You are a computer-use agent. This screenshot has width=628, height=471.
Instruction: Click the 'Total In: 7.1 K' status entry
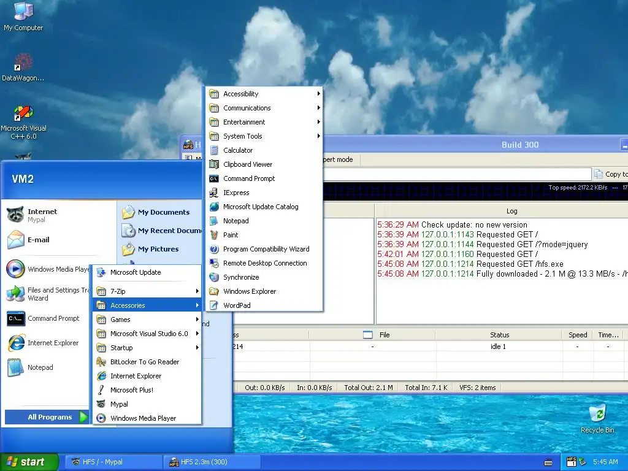click(426, 388)
